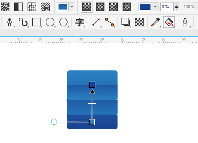Screen dimensions: 198x143
Task: Select the Color Eyedropper tool
Action: point(156,22)
